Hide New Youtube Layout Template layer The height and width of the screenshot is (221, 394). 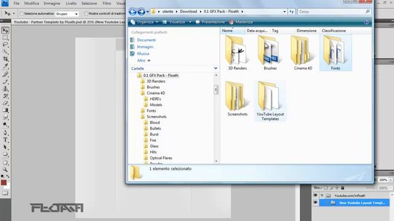315,203
